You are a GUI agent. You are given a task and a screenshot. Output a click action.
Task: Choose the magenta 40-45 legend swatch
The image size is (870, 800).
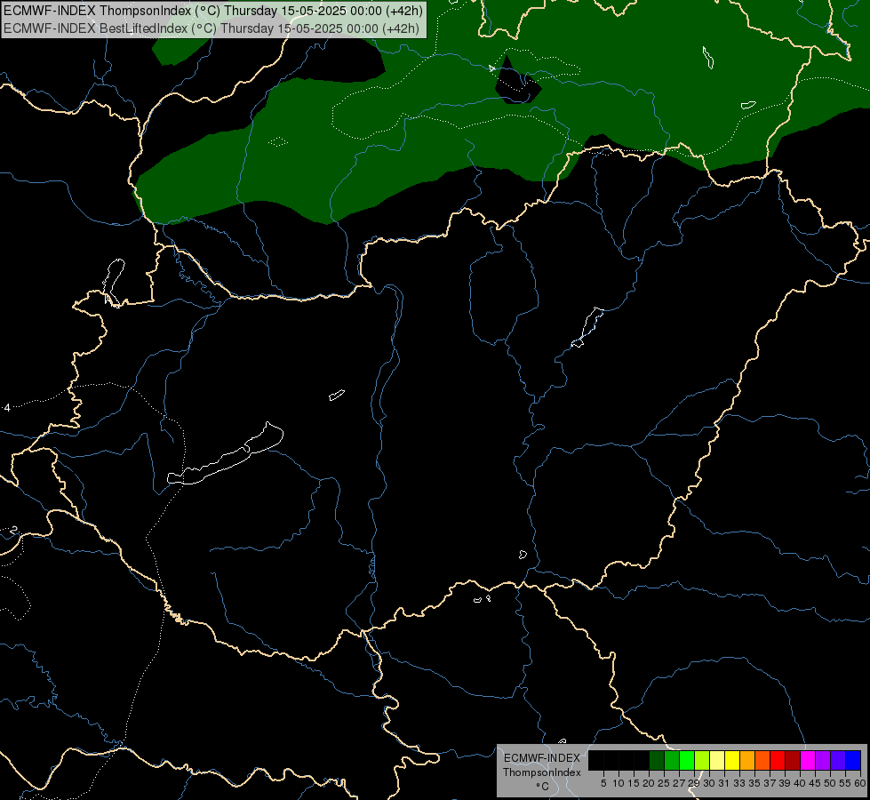[808, 760]
